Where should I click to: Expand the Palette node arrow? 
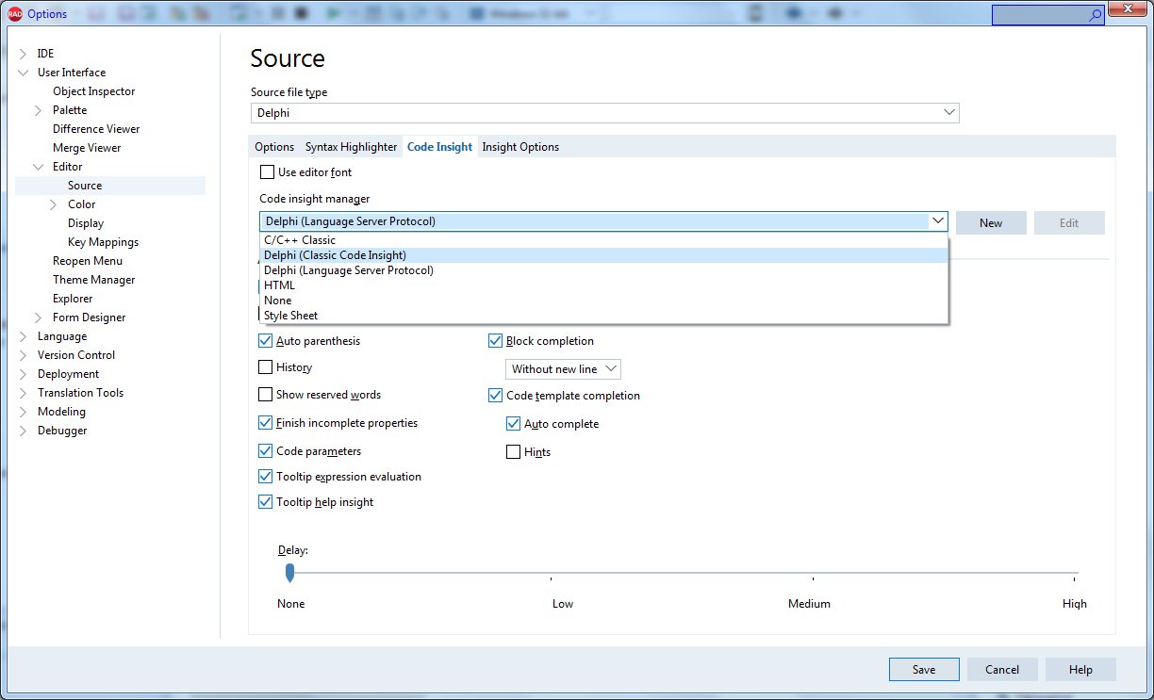point(39,110)
